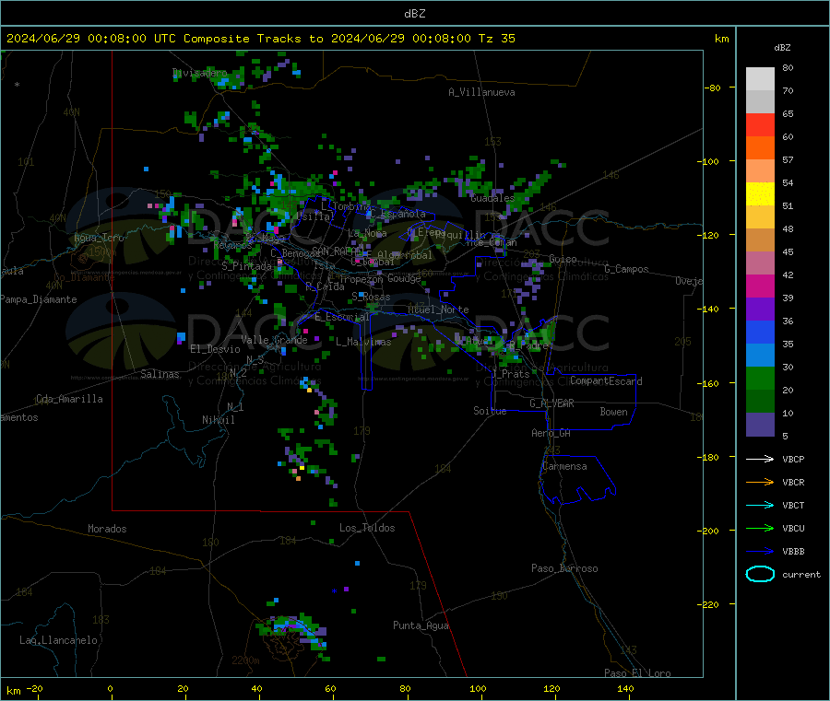The image size is (830, 701).
Task: Click the J_Prats map label
Action: 510,374
